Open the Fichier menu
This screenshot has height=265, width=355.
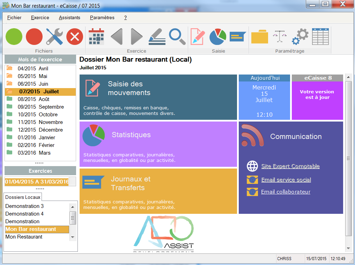[x=14, y=18]
